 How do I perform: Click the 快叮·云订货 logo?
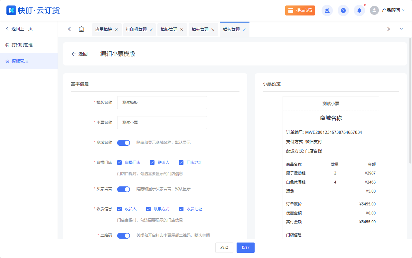click(x=33, y=10)
